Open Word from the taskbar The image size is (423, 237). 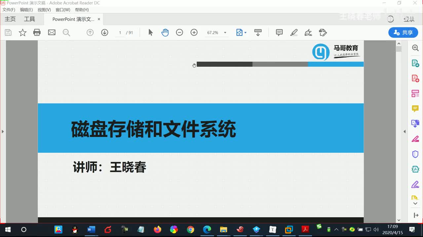(x=91, y=229)
